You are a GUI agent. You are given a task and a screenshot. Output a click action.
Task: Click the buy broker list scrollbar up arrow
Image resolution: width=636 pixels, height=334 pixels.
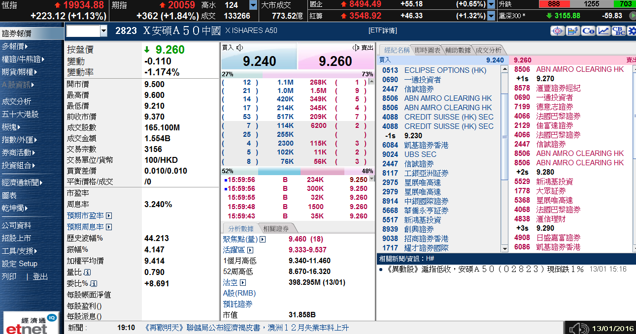pos(504,69)
